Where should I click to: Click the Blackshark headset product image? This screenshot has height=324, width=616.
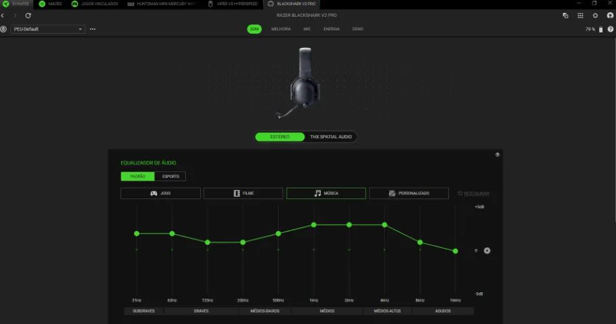tap(300, 83)
